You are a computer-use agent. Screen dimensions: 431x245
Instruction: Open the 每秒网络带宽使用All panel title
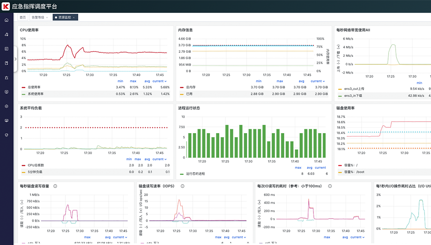pos(353,30)
